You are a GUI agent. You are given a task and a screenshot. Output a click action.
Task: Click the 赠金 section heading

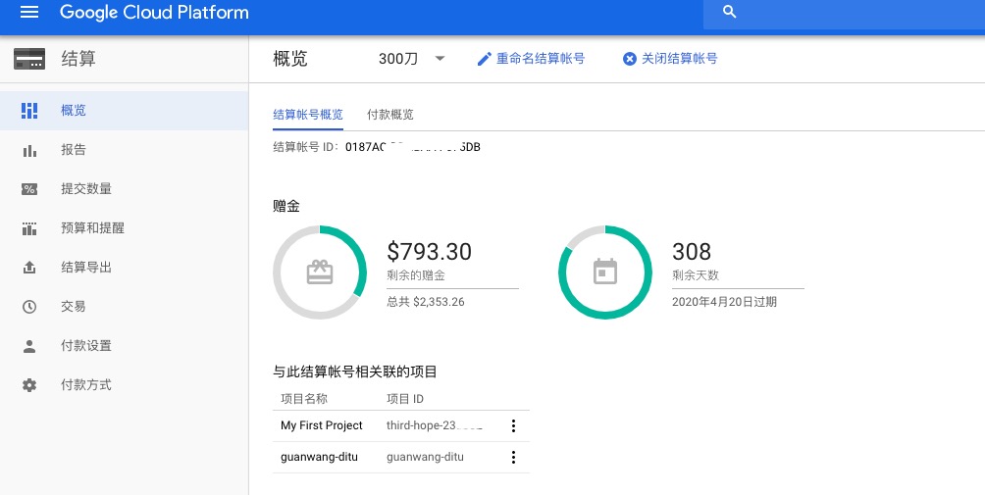click(286, 206)
